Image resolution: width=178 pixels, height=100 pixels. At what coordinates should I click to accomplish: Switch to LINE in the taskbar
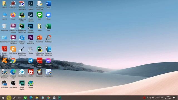[x=25, y=97]
